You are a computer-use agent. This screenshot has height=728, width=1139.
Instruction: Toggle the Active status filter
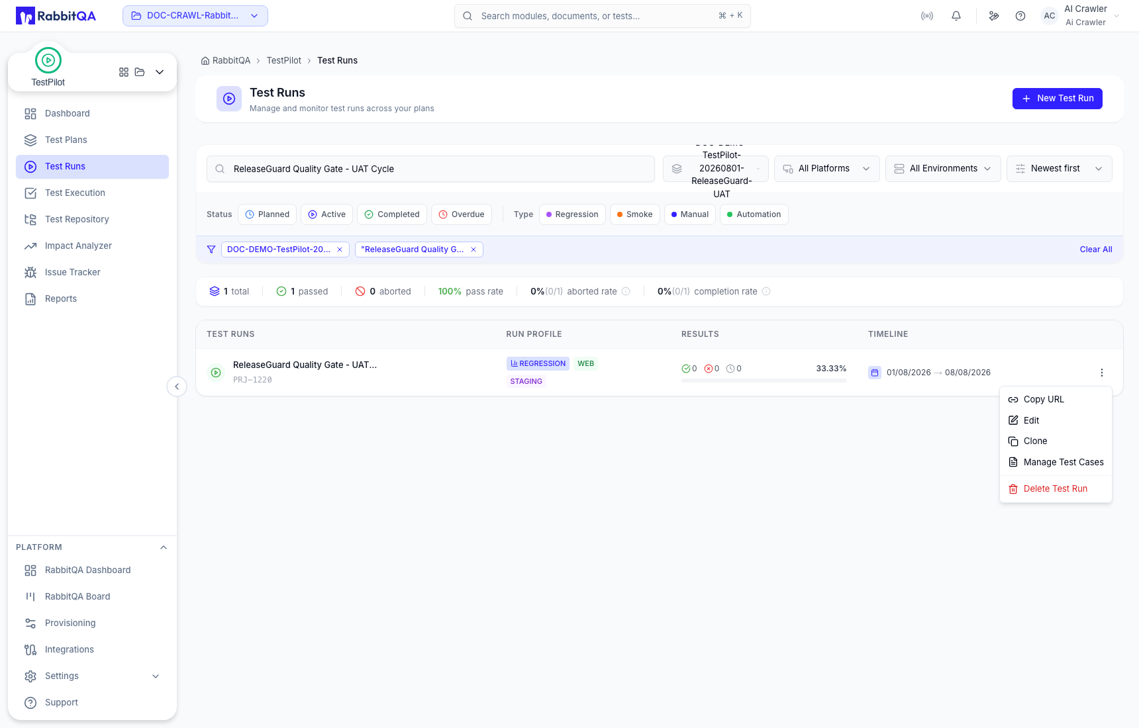327,214
